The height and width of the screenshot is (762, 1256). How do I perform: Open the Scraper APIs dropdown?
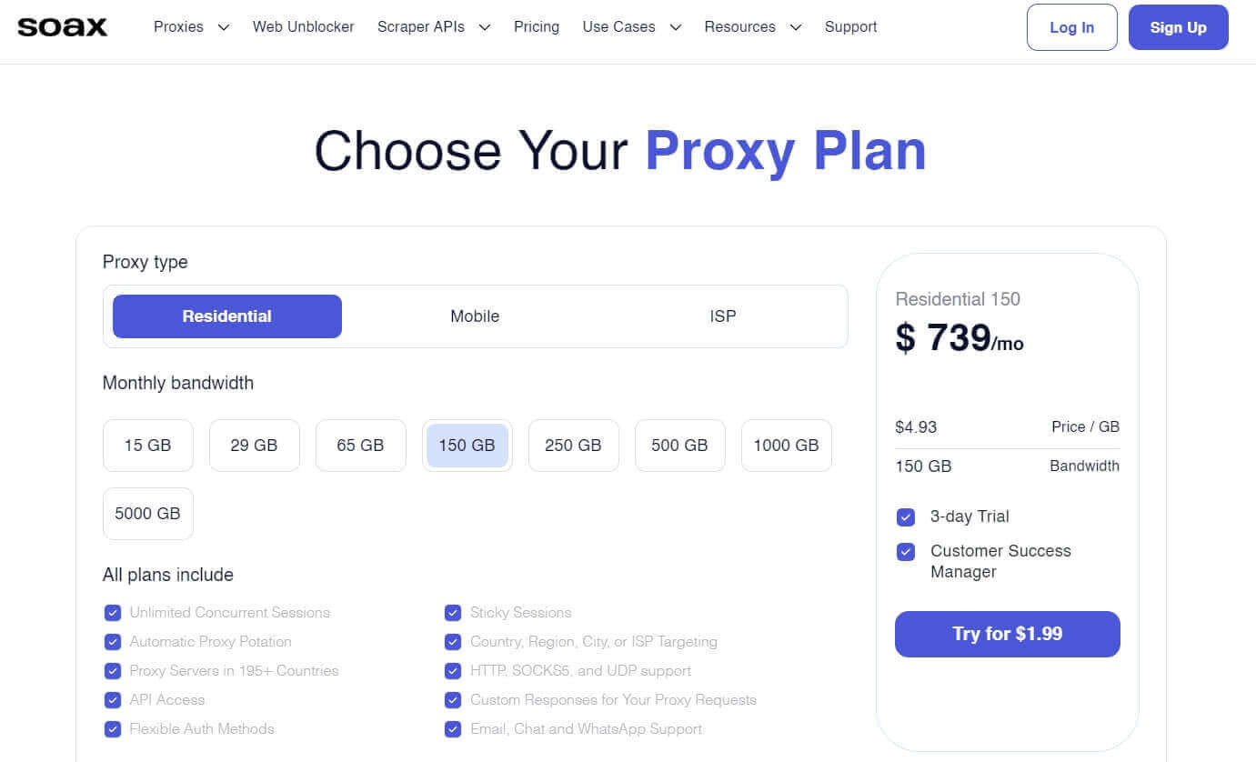tap(434, 27)
